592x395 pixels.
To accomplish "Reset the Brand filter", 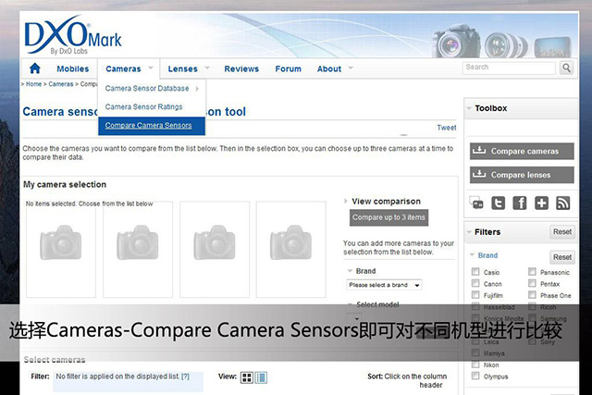I will pyautogui.click(x=562, y=257).
